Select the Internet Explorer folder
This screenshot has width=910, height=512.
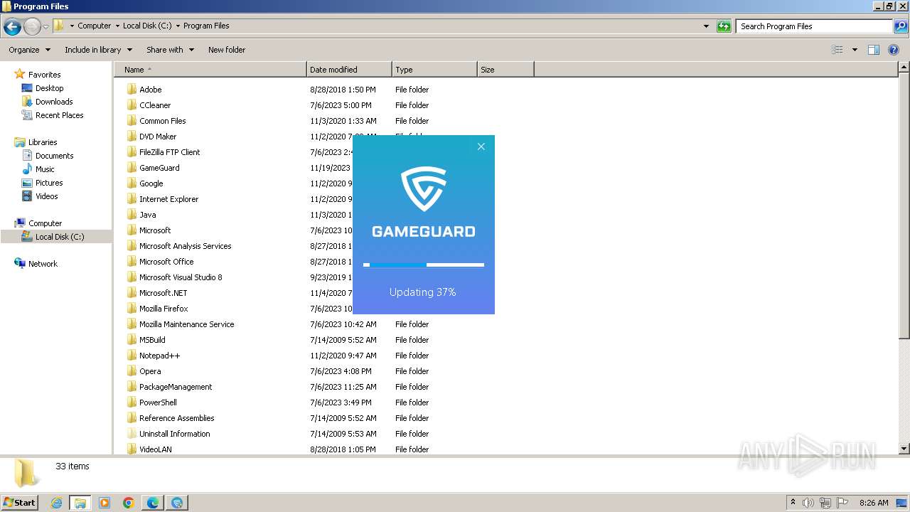(168, 199)
